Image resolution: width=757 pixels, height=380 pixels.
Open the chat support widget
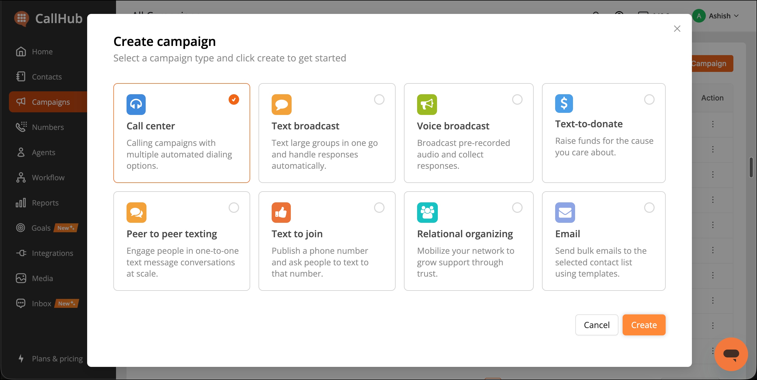click(731, 354)
